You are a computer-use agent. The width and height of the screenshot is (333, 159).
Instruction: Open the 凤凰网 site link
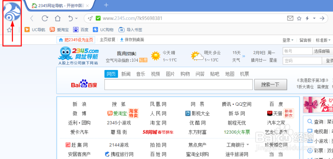click(x=158, y=104)
